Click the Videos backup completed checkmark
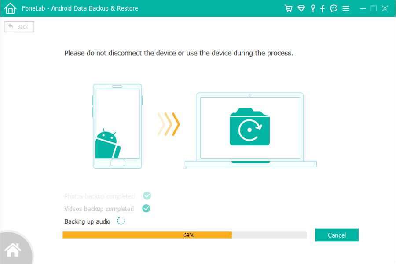This screenshot has width=396, height=264. [146, 208]
